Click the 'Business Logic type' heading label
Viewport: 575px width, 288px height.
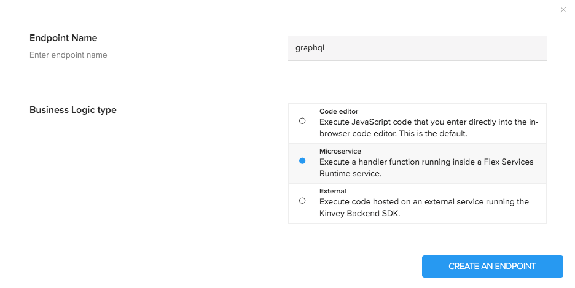click(73, 111)
